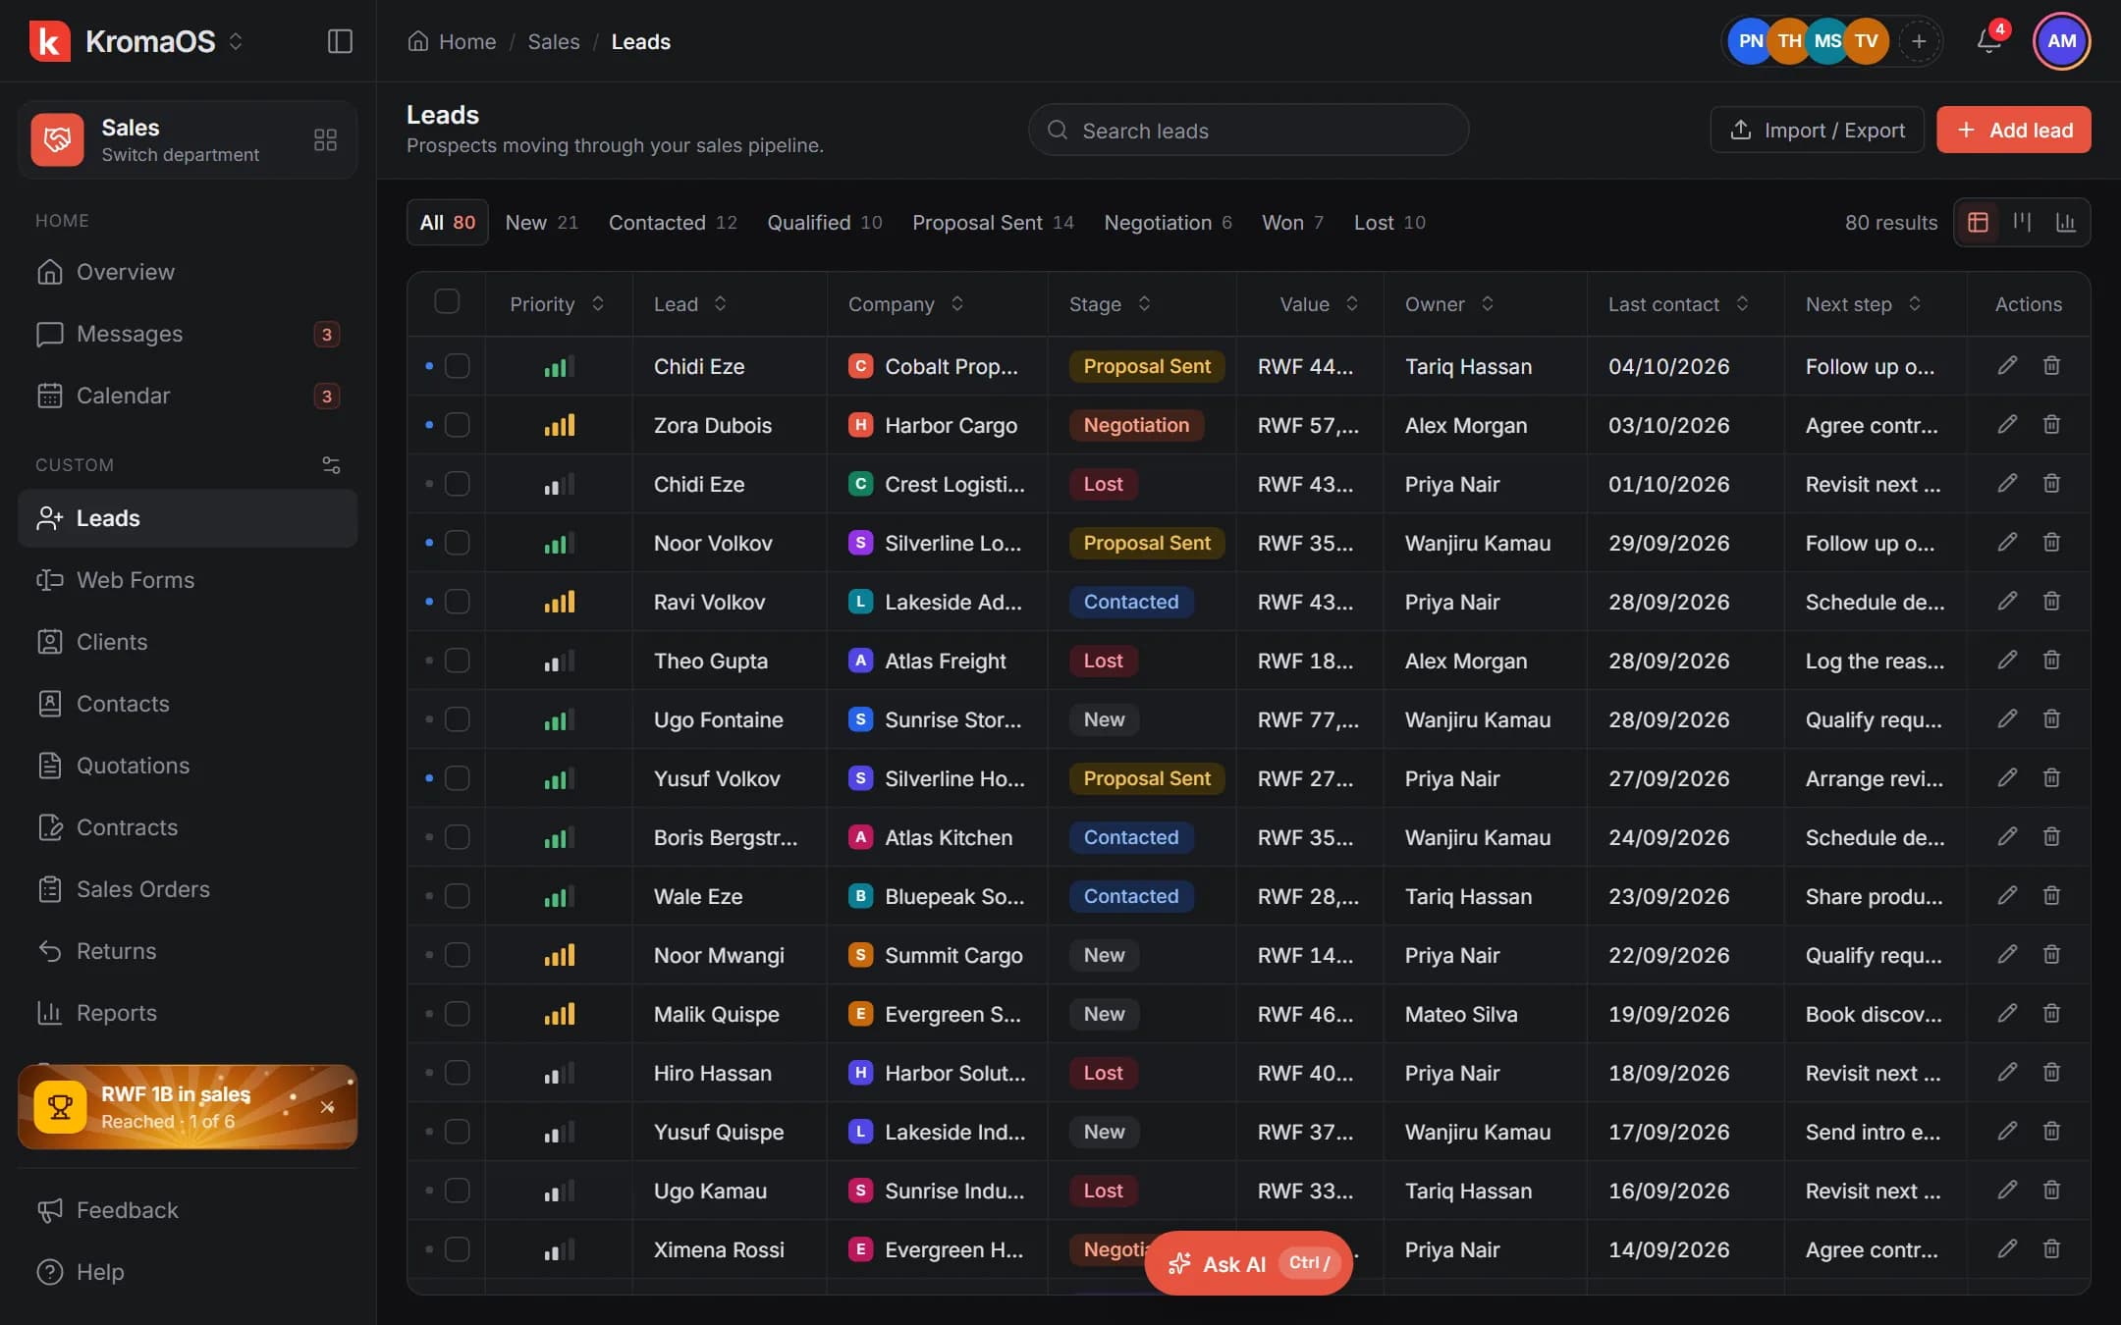Image resolution: width=2121 pixels, height=1325 pixels.
Task: Filter leads by Contacted tab
Action: 673,223
